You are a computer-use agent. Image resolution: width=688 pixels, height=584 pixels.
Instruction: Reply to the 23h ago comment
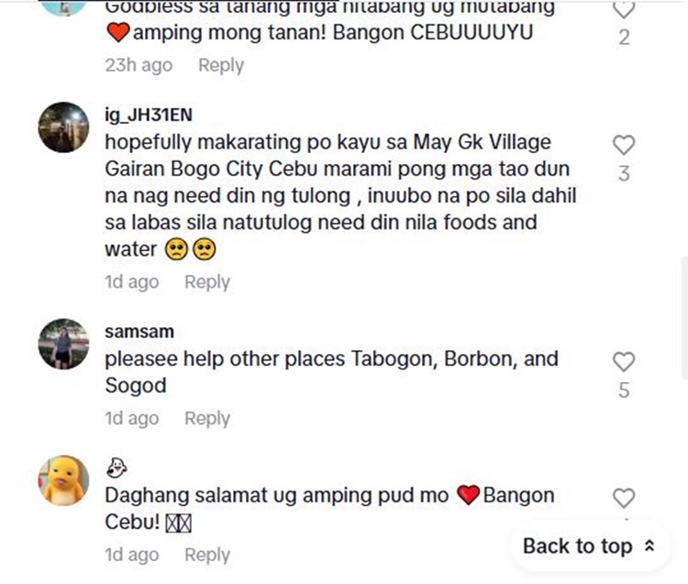click(221, 65)
